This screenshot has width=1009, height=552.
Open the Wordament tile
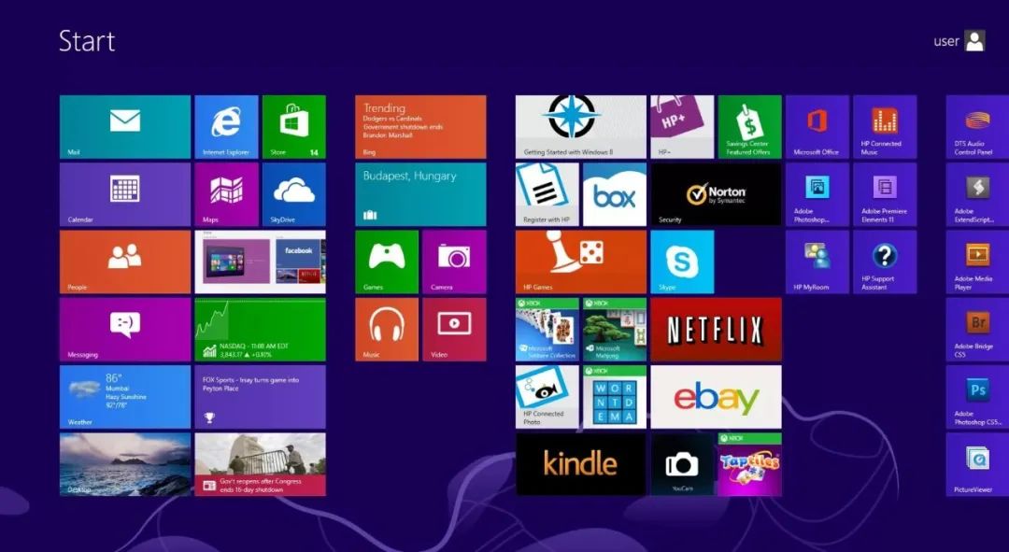pos(615,397)
